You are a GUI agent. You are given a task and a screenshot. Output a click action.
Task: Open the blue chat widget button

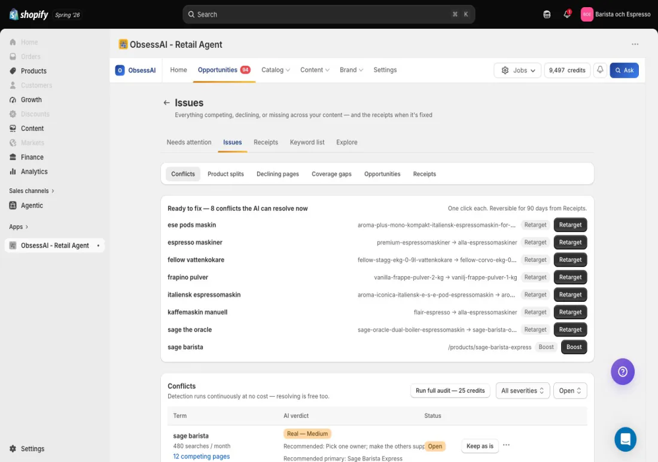(x=625, y=439)
